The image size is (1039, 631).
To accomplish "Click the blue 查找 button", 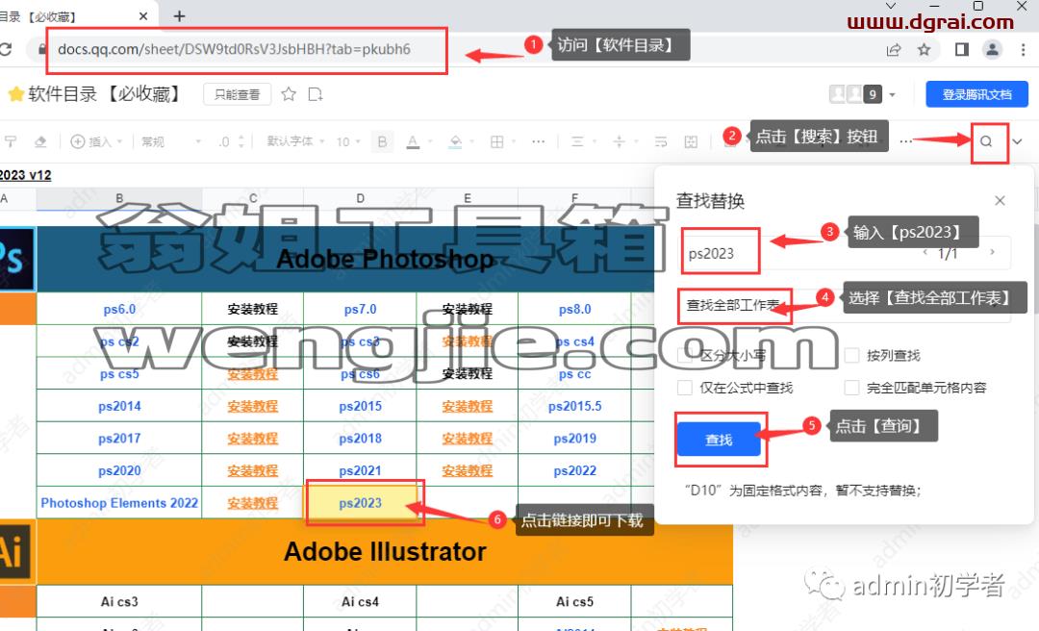I will [719, 440].
